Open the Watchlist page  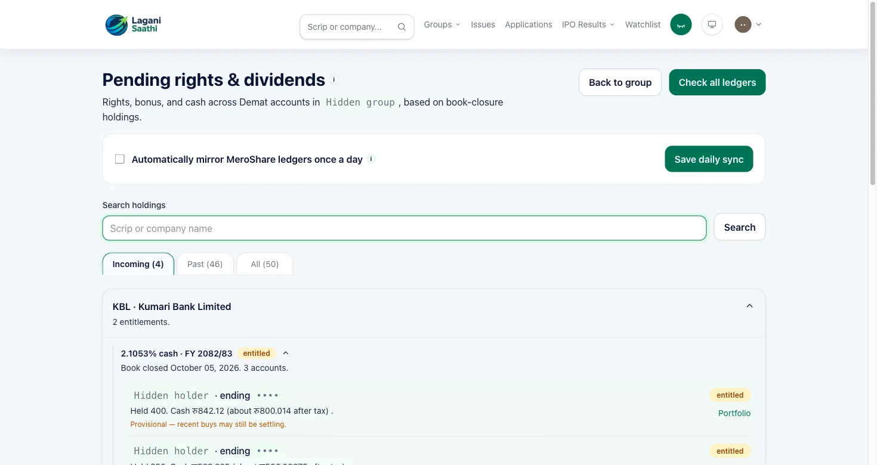pyautogui.click(x=643, y=24)
